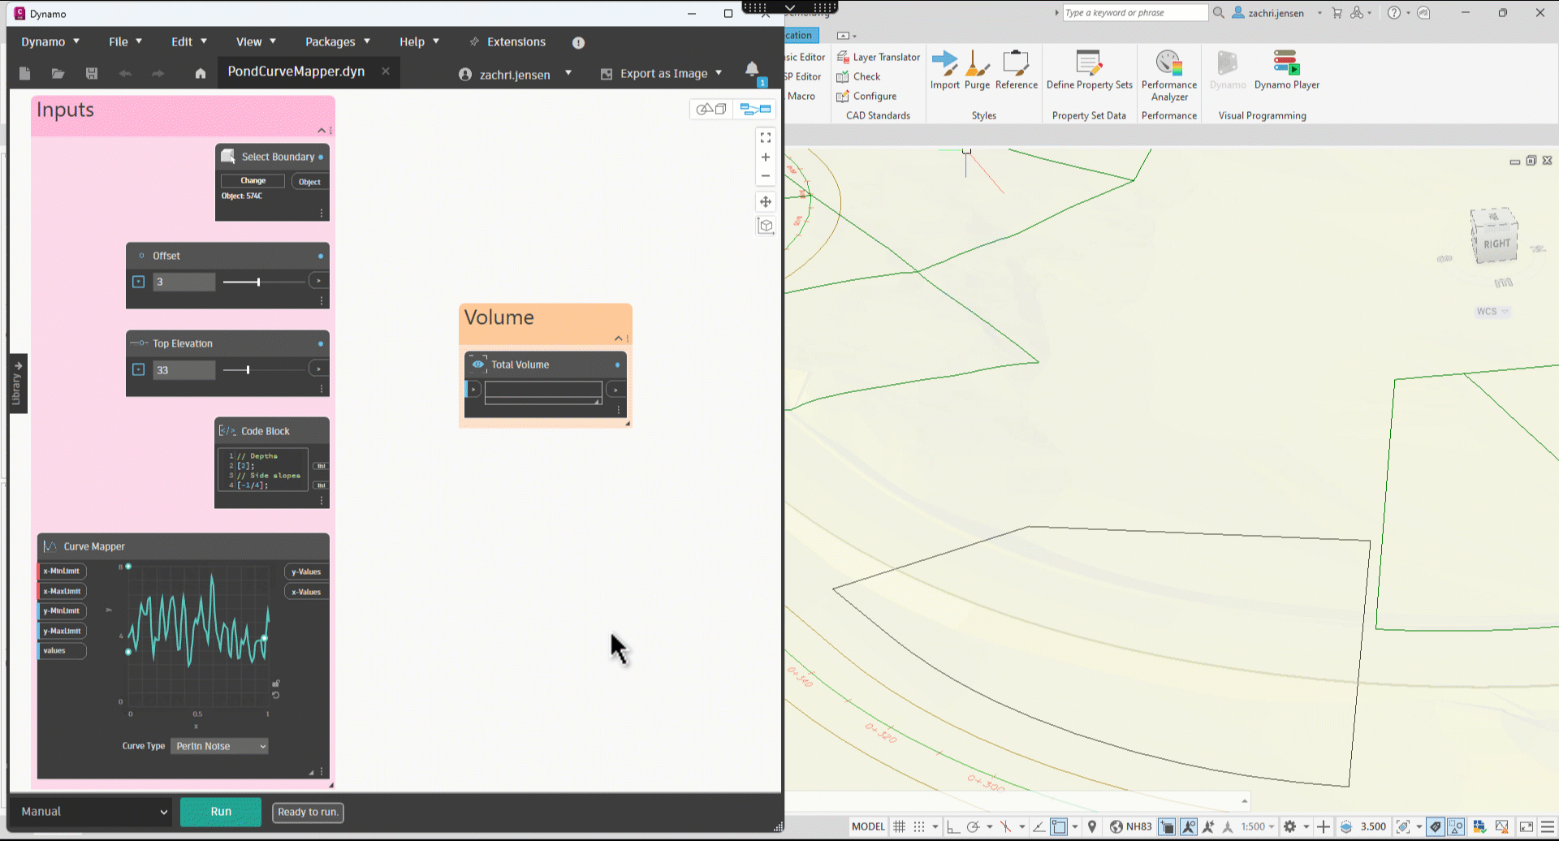1559x841 pixels.
Task: Open CAD Standards Configure
Action: [x=866, y=97]
